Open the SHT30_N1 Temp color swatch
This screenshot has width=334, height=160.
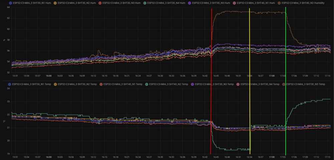point(9,84)
